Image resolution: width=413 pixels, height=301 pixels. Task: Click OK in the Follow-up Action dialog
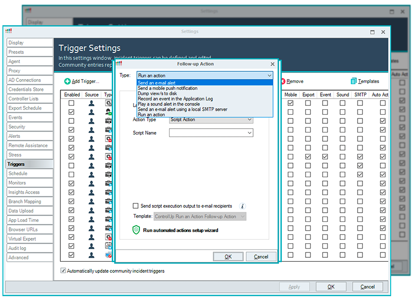[x=228, y=256]
